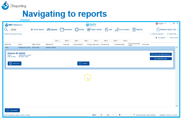The image size is (181, 120).
Task: Open the Scheduler calendar view
Action: pyautogui.click(x=66, y=30)
